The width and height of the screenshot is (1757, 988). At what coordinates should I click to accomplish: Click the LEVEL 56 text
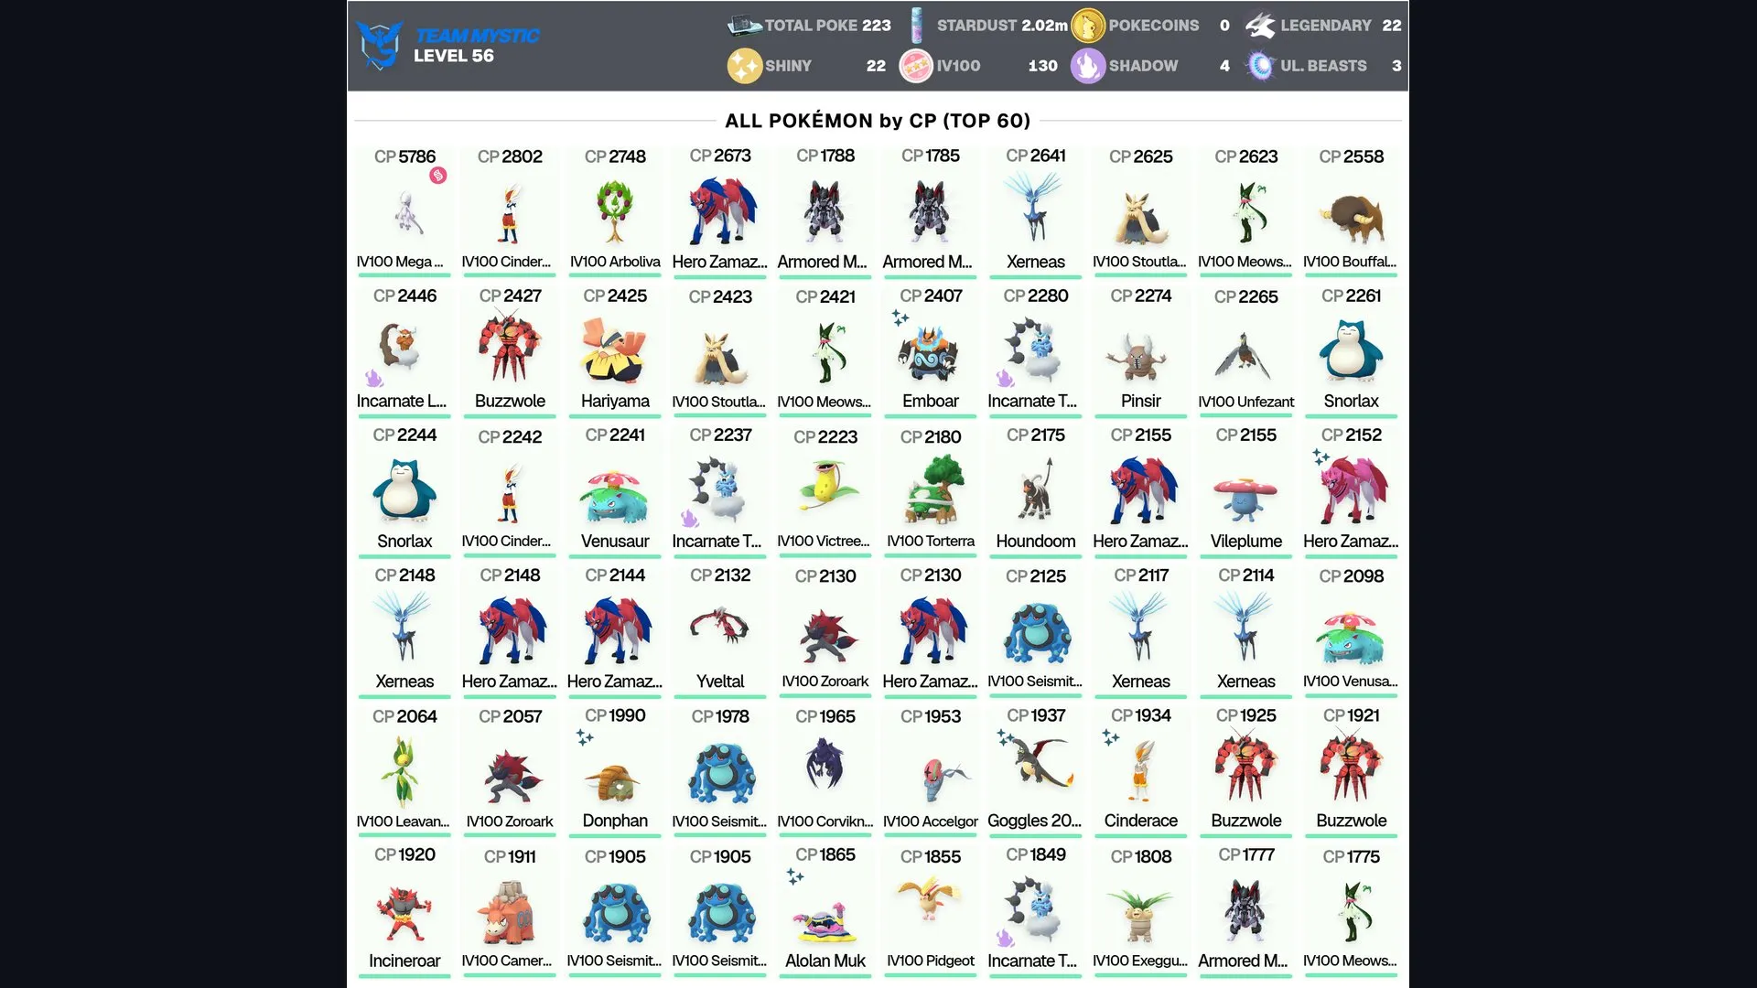(453, 56)
